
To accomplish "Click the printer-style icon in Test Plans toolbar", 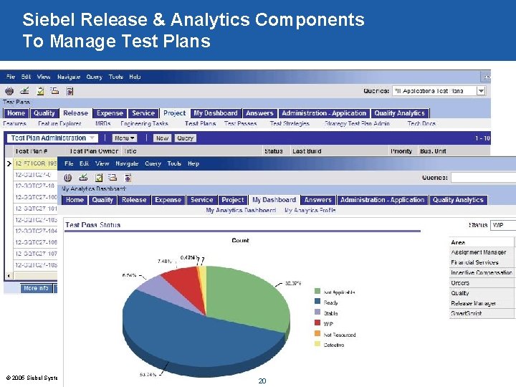I will pyautogui.click(x=54, y=90).
